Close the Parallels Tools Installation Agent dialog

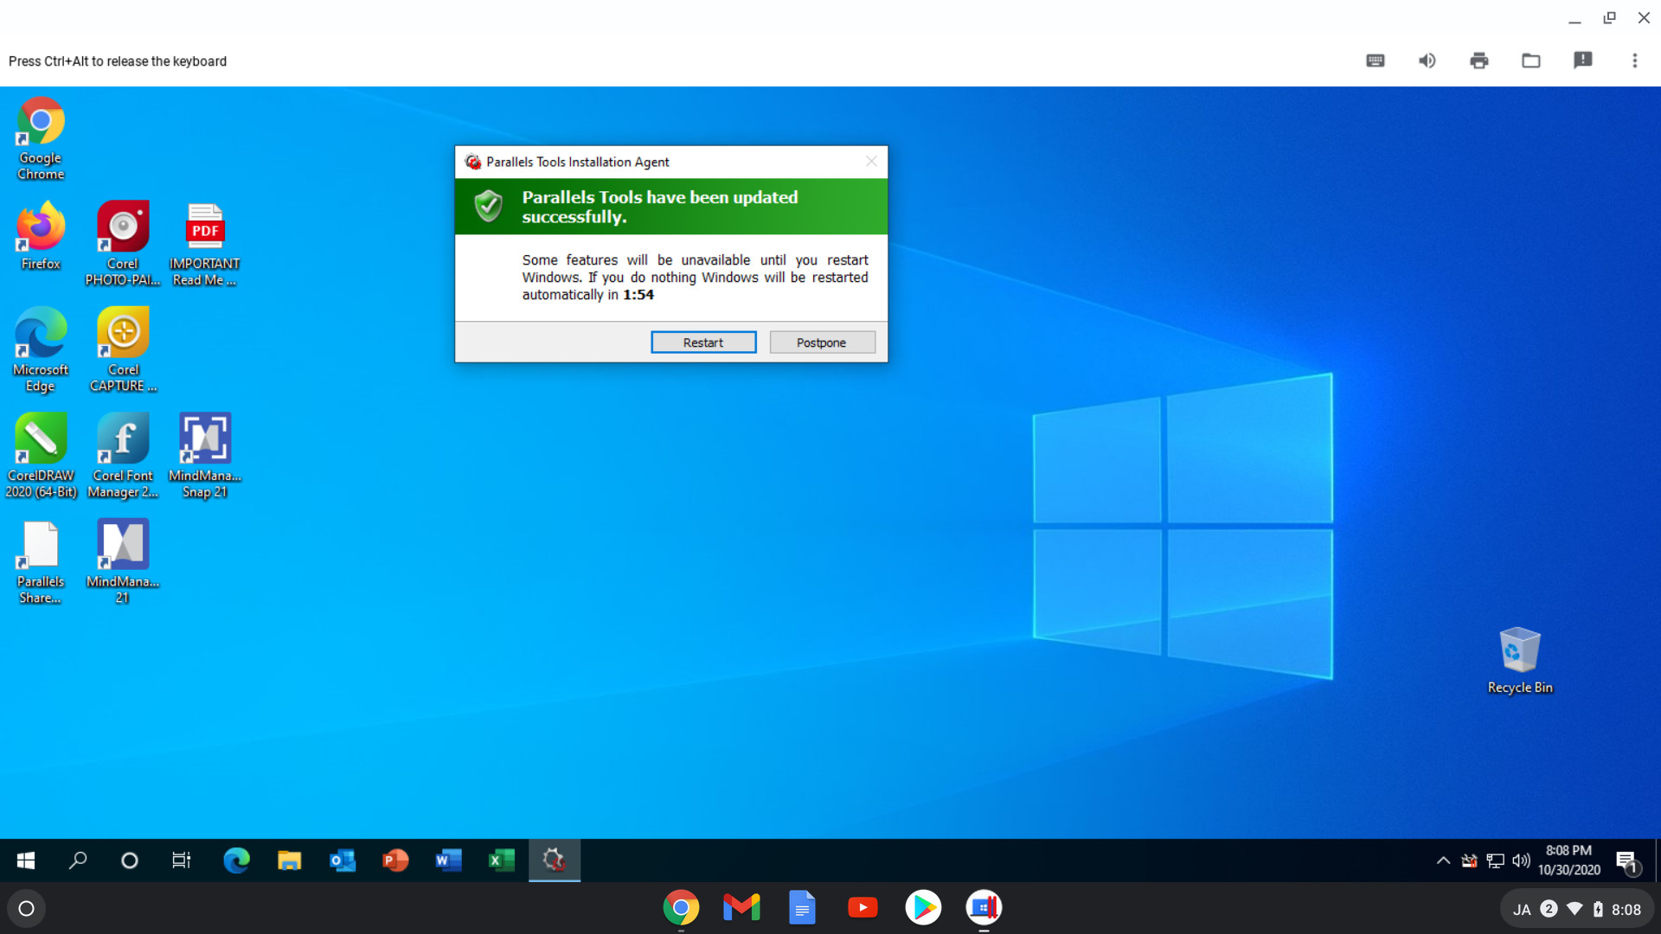tap(871, 162)
